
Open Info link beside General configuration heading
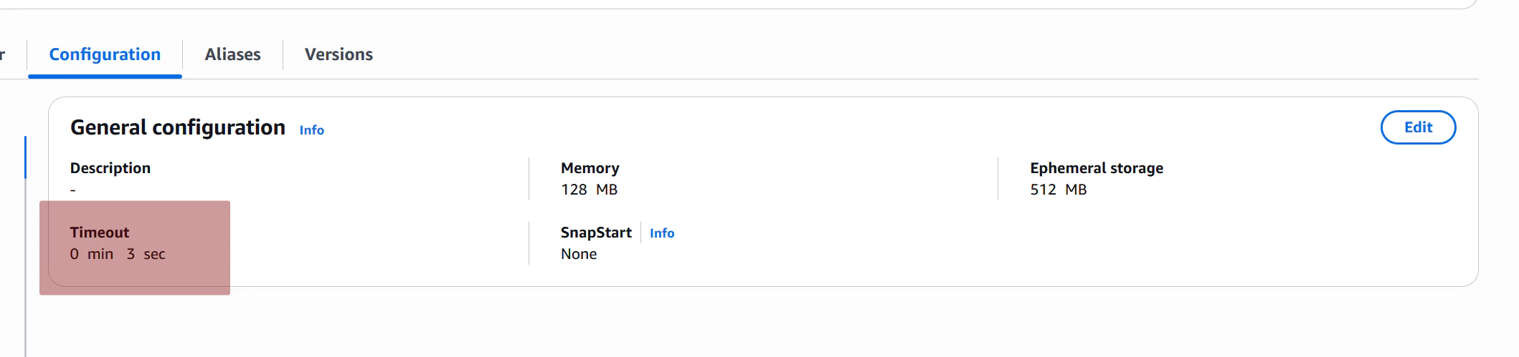(312, 130)
